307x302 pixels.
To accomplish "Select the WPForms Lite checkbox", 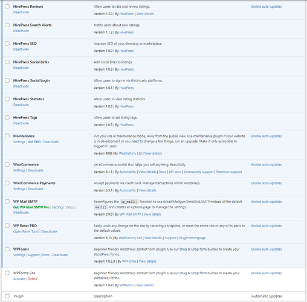I will point(7,273).
